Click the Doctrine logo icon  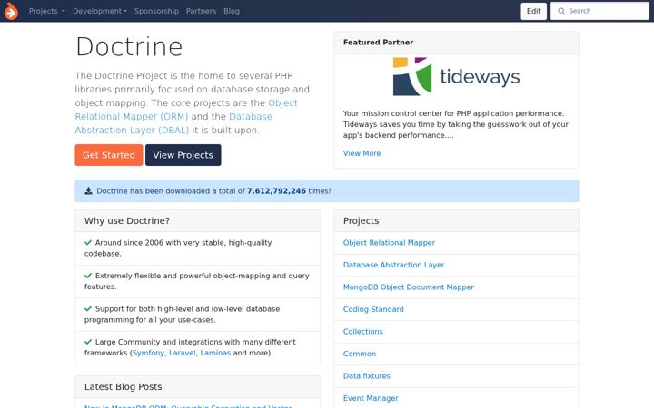(11, 11)
